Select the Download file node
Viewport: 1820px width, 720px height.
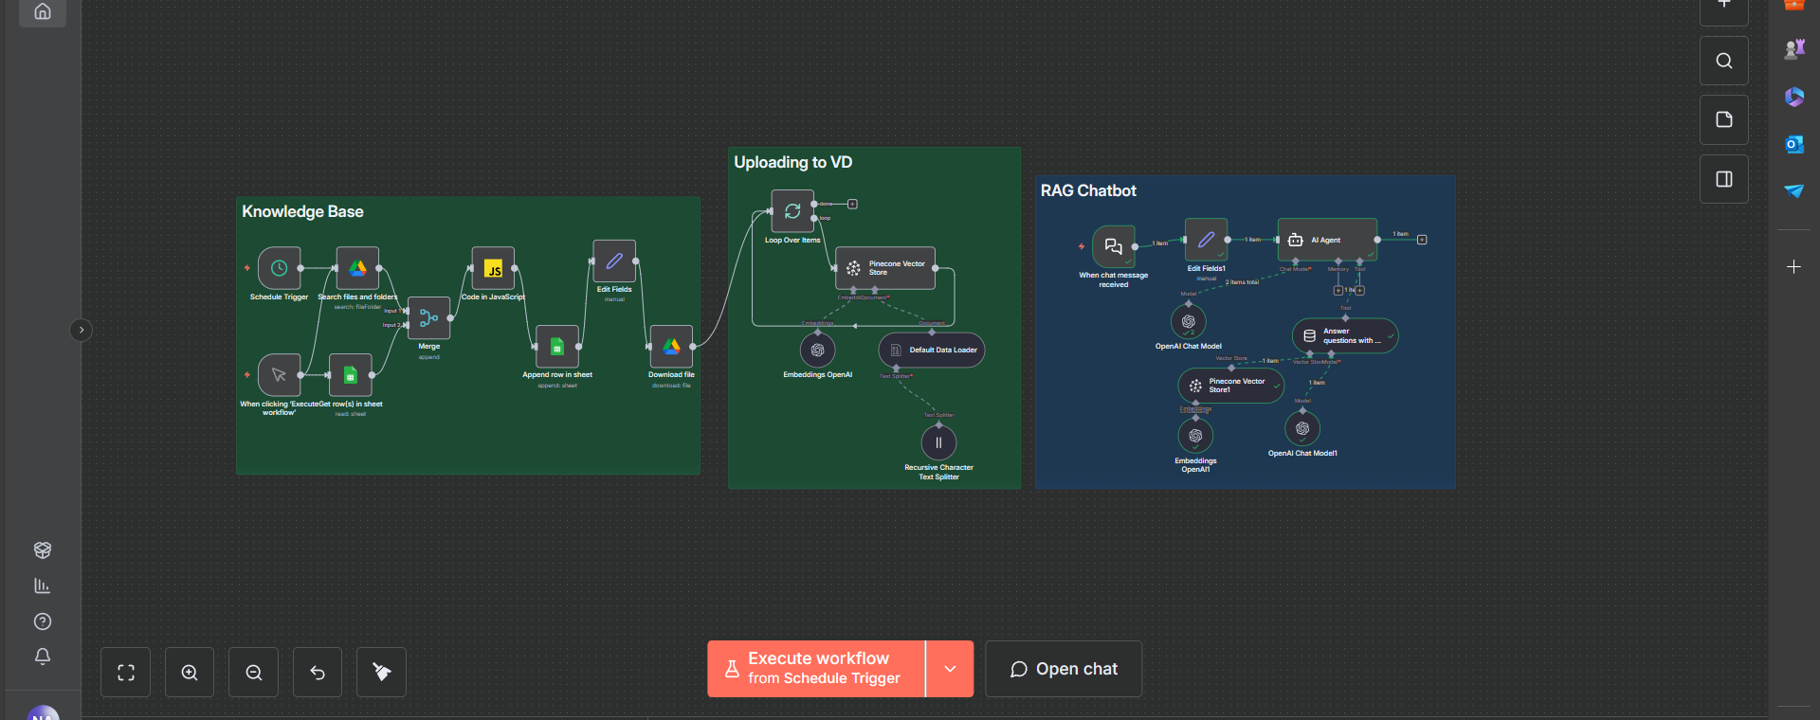[671, 347]
